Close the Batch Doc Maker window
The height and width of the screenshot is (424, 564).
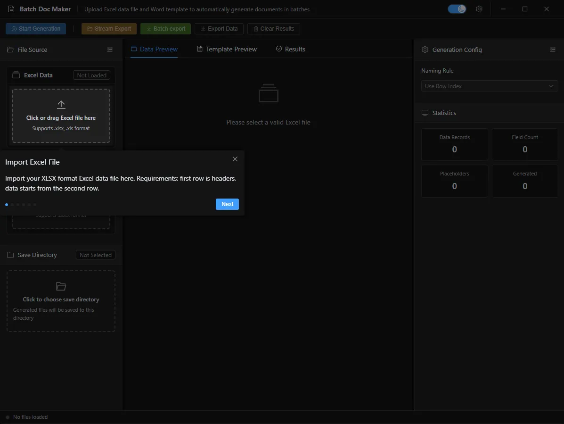pyautogui.click(x=547, y=9)
